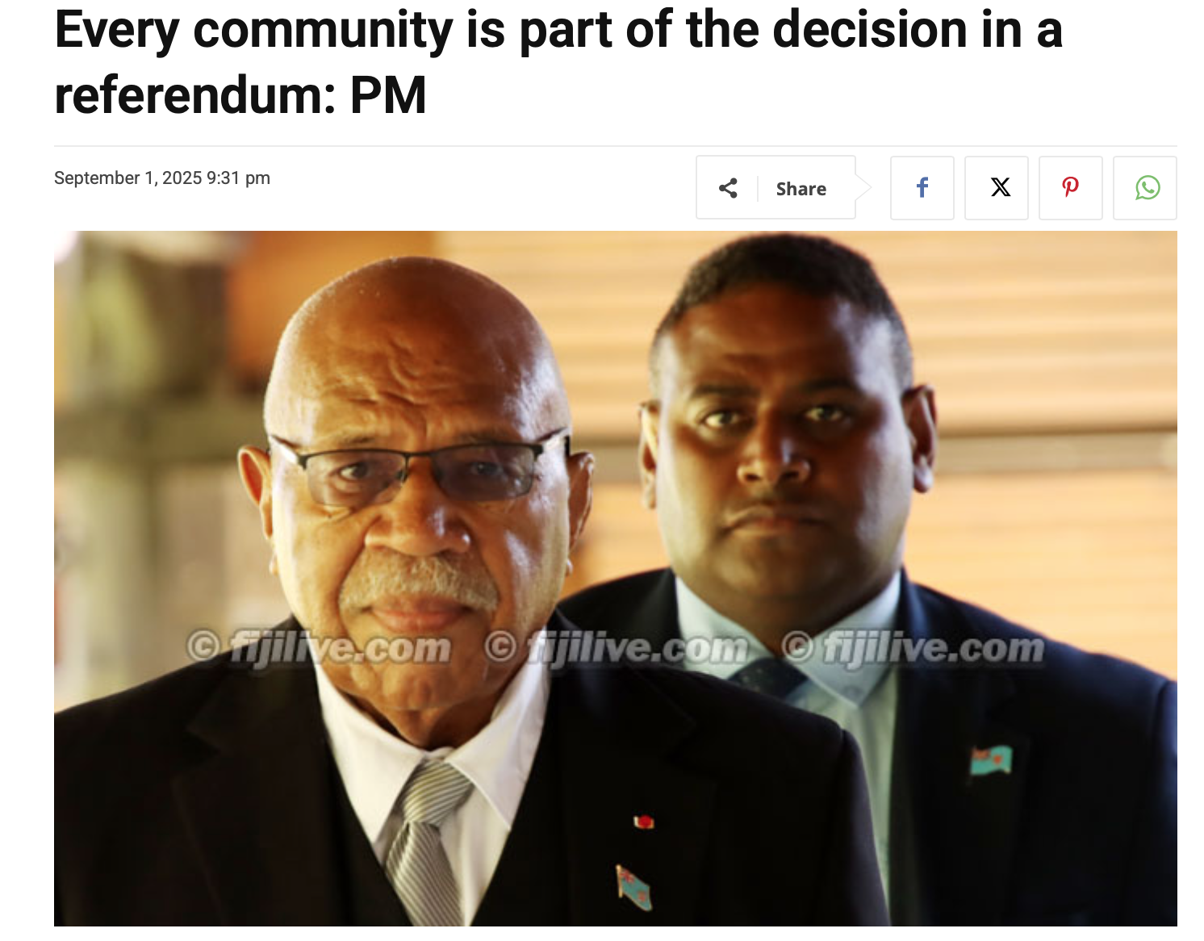Click the Fiji flag pin on the rear man's jacket
The image size is (1204, 941).
[x=990, y=759]
